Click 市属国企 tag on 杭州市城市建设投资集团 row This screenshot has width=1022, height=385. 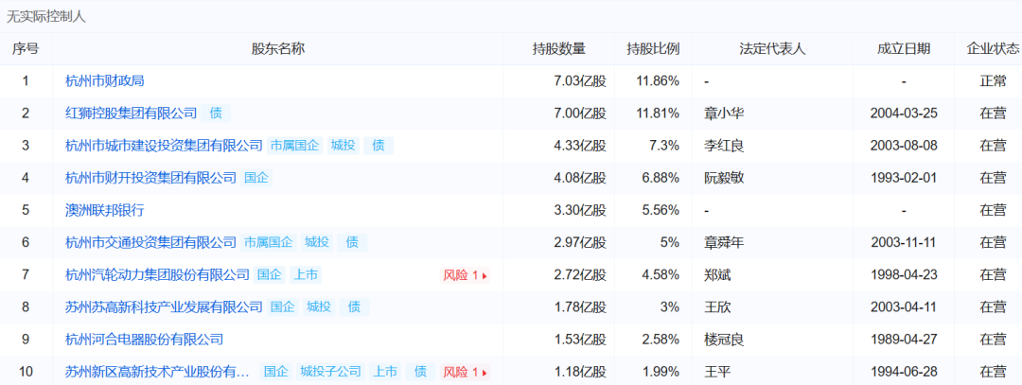pyautogui.click(x=295, y=146)
